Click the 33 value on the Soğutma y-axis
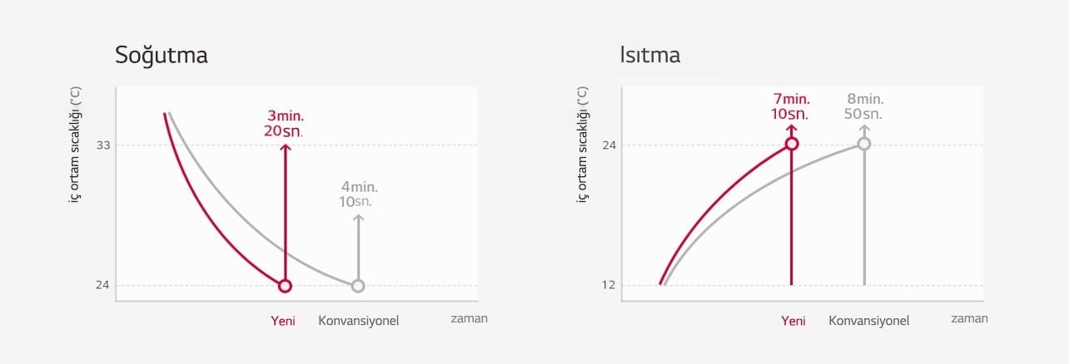The width and height of the screenshot is (1069, 364). (104, 145)
